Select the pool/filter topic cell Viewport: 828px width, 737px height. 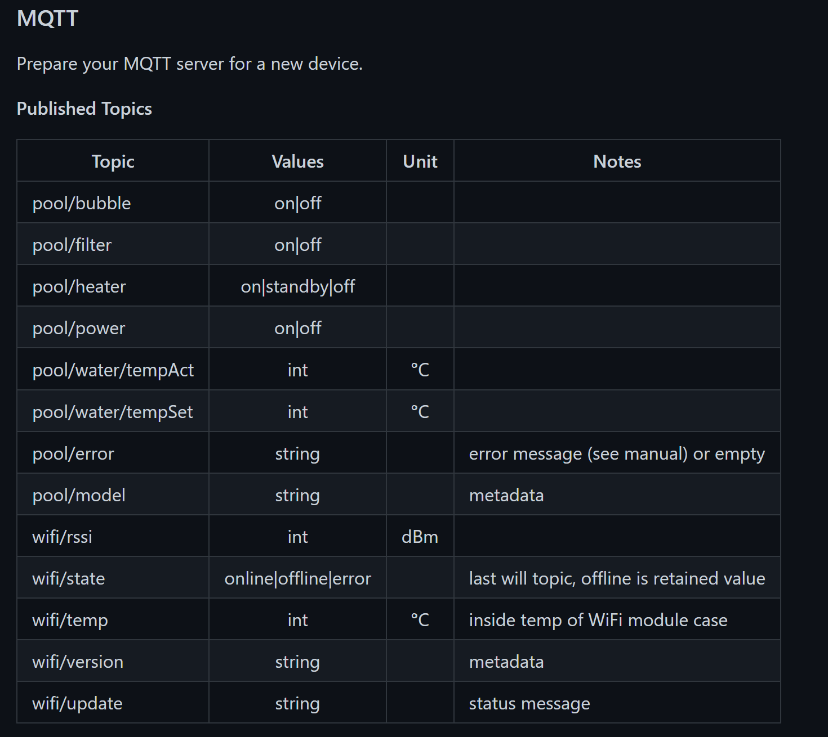click(x=72, y=245)
